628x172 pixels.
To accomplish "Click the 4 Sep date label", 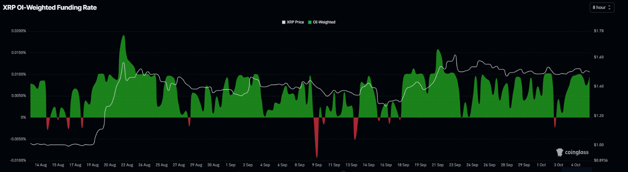I will click(265, 165).
